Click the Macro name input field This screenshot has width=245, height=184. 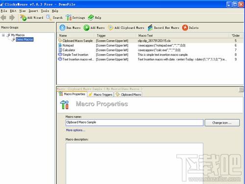pyautogui.click(x=134, y=123)
